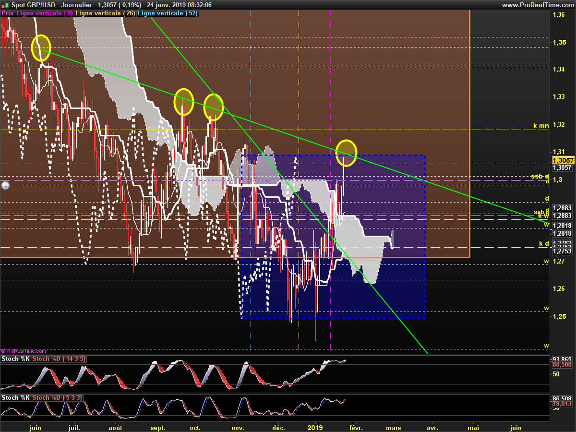Click the 88,508 stochastic value tag
Image resolution: width=576 pixels, height=432 pixels.
[x=562, y=365]
